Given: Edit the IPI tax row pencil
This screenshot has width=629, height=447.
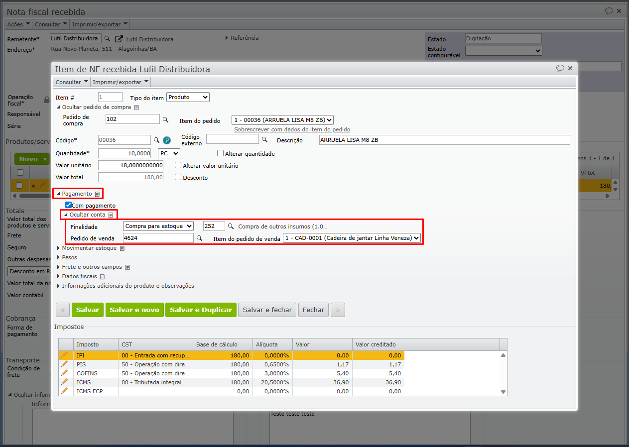Looking at the screenshot, I should tap(65, 355).
